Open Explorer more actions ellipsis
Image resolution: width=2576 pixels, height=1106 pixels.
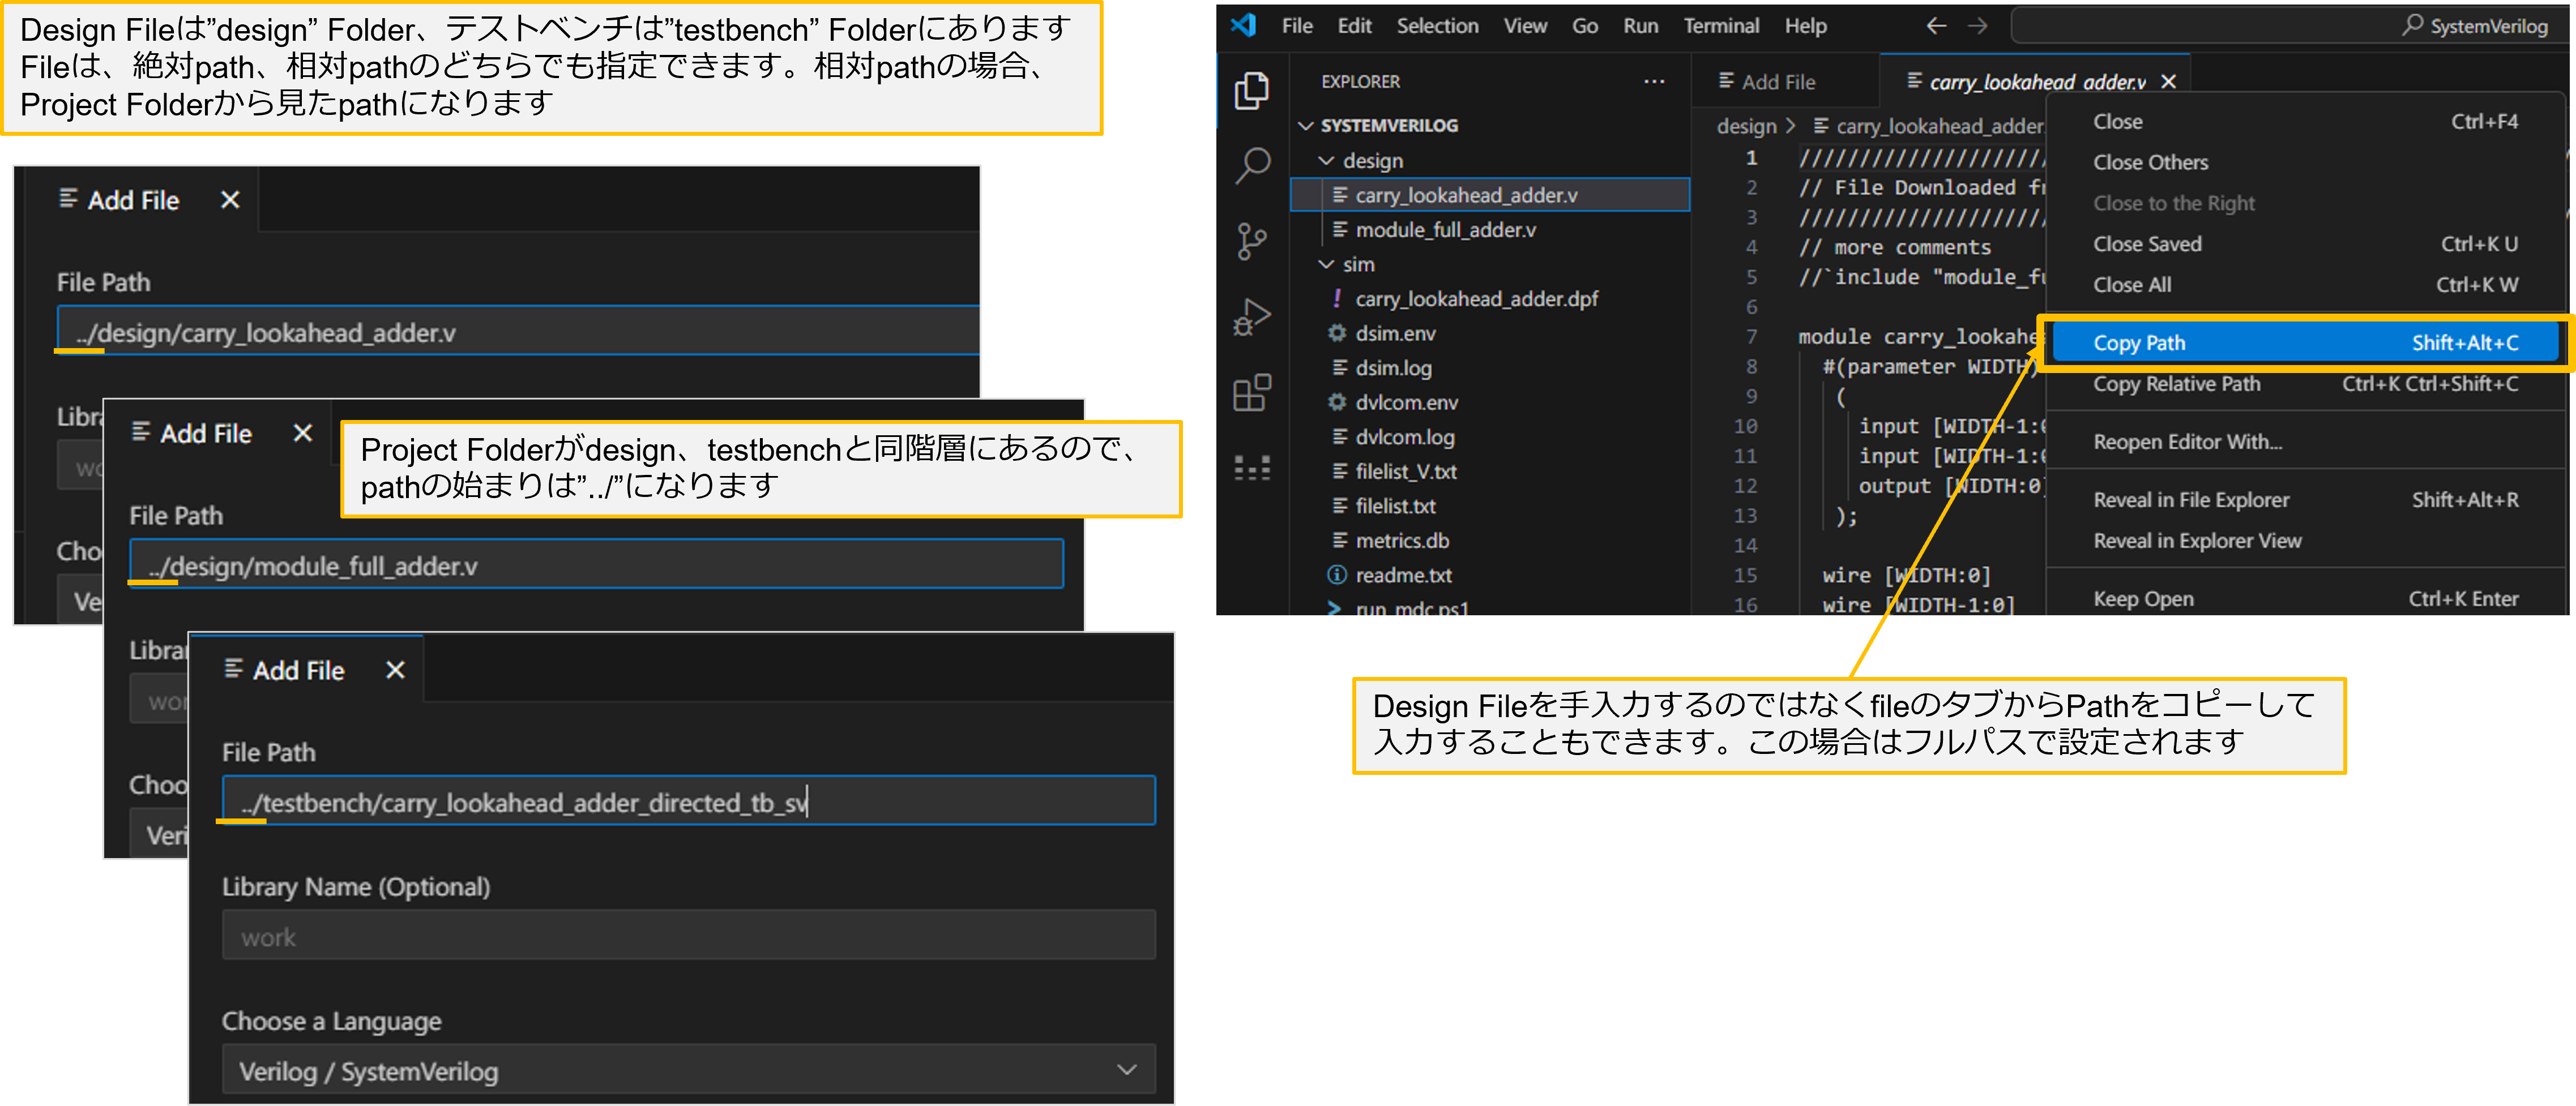click(1654, 81)
